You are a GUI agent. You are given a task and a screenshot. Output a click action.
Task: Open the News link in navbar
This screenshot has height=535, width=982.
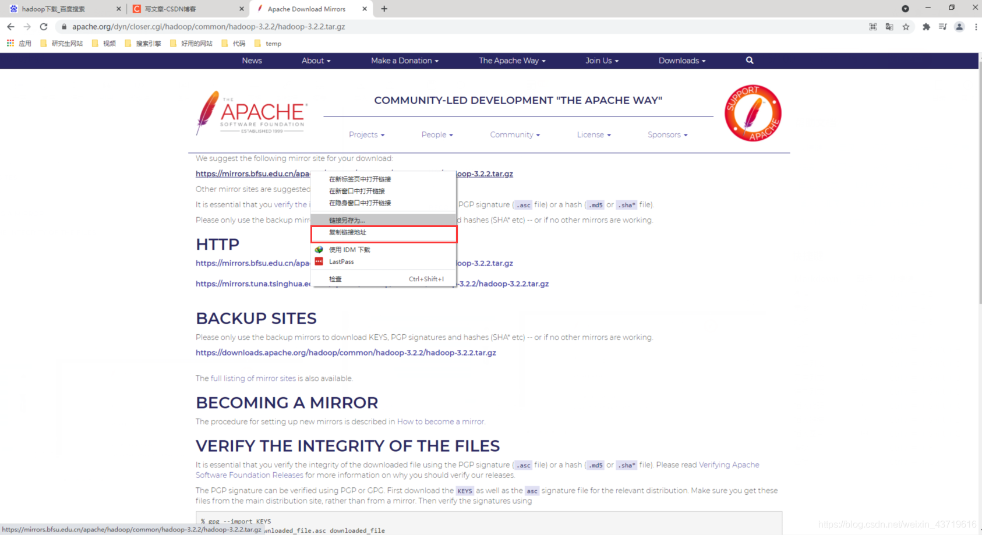click(x=252, y=61)
